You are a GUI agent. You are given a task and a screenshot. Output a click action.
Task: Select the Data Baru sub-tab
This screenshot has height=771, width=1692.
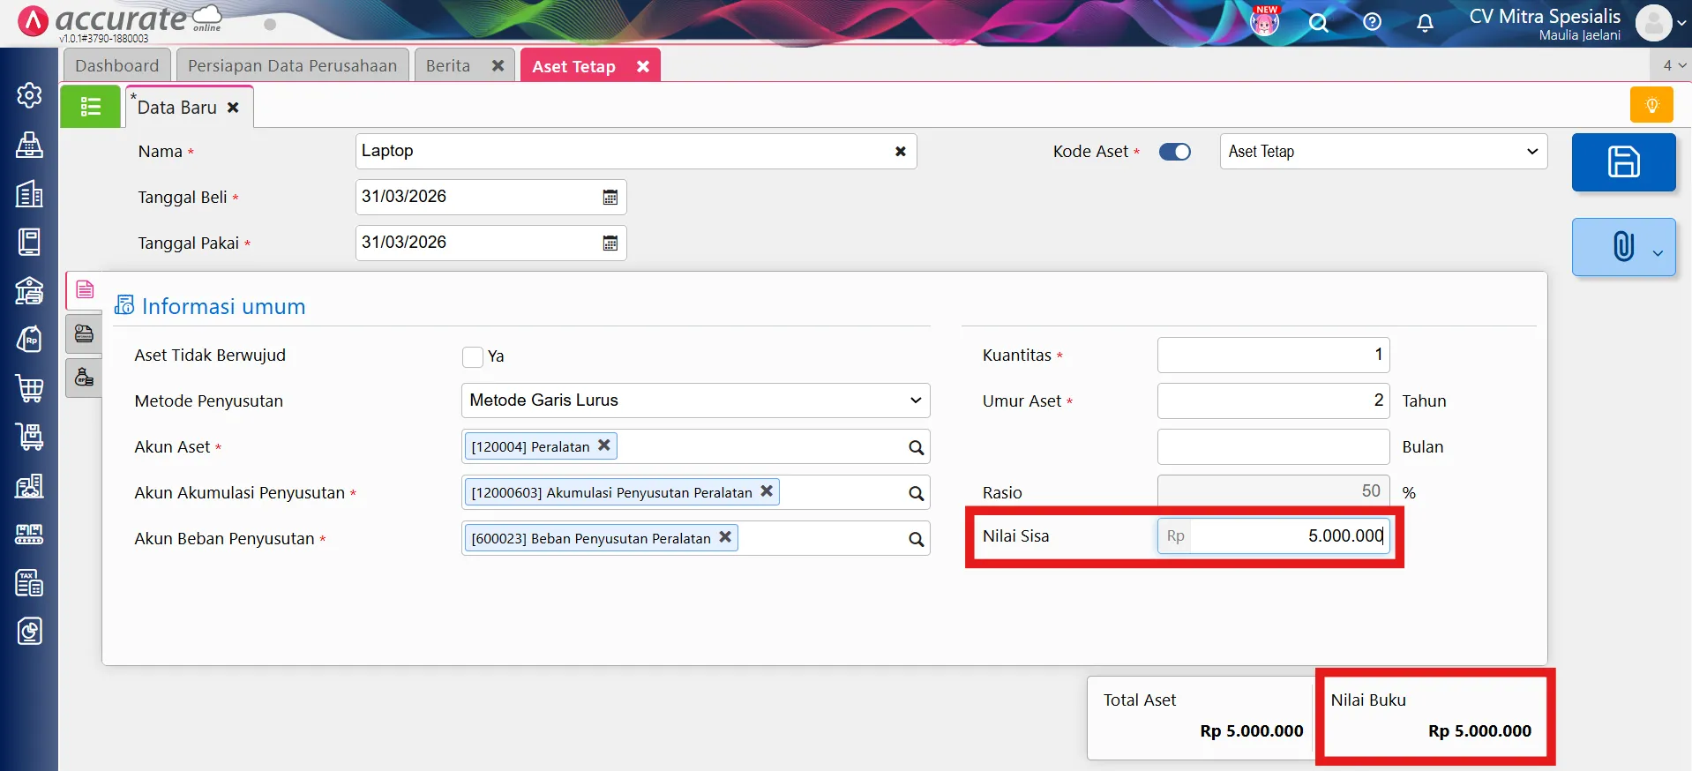(x=176, y=108)
